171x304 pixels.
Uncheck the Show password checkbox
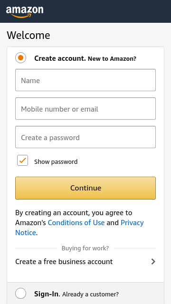(22, 161)
